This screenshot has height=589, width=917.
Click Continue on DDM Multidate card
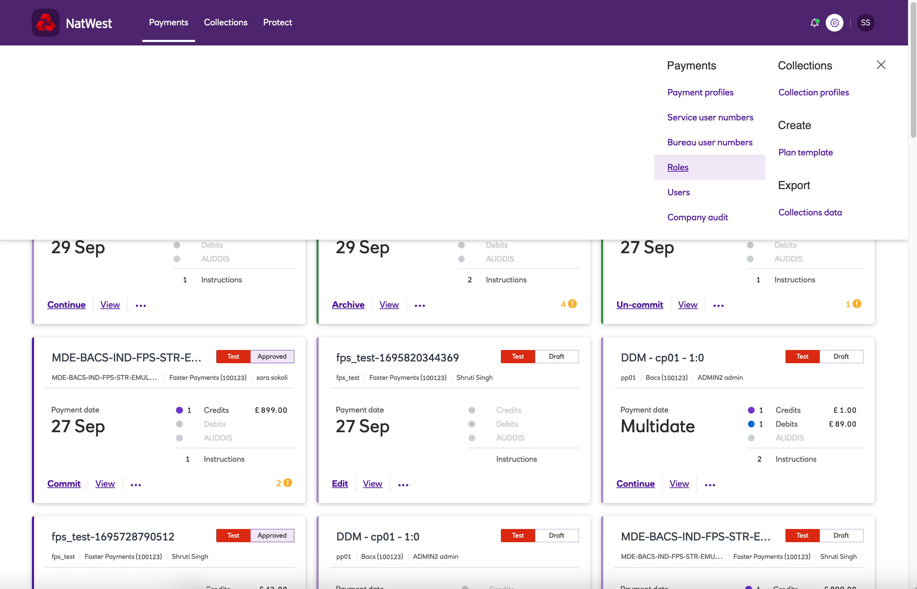click(635, 484)
